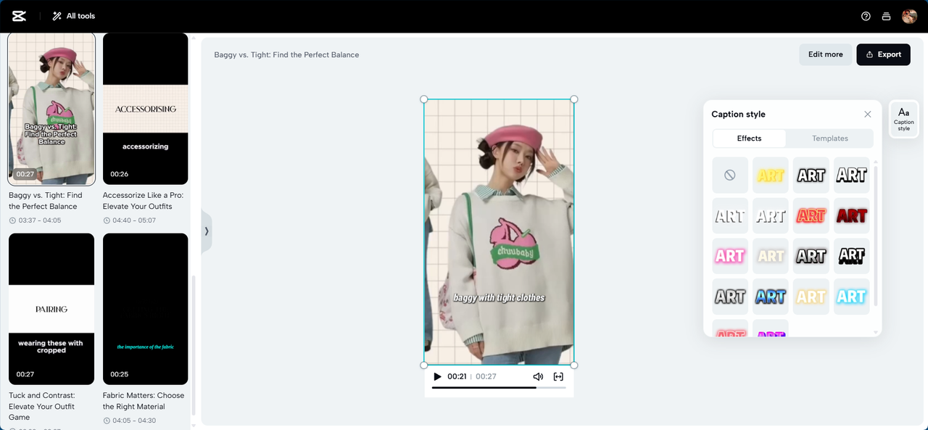Viewport: 928px width, 430px height.
Task: Click title 'Accessorize Like a Pro: Elevate Your Outfits'
Action: (x=143, y=201)
